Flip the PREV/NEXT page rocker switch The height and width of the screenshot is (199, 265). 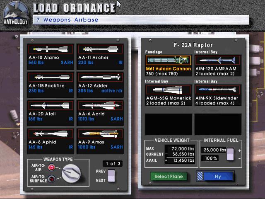[111, 176]
